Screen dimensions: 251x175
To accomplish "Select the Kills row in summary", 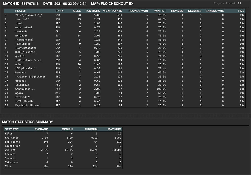I will point(63,133).
